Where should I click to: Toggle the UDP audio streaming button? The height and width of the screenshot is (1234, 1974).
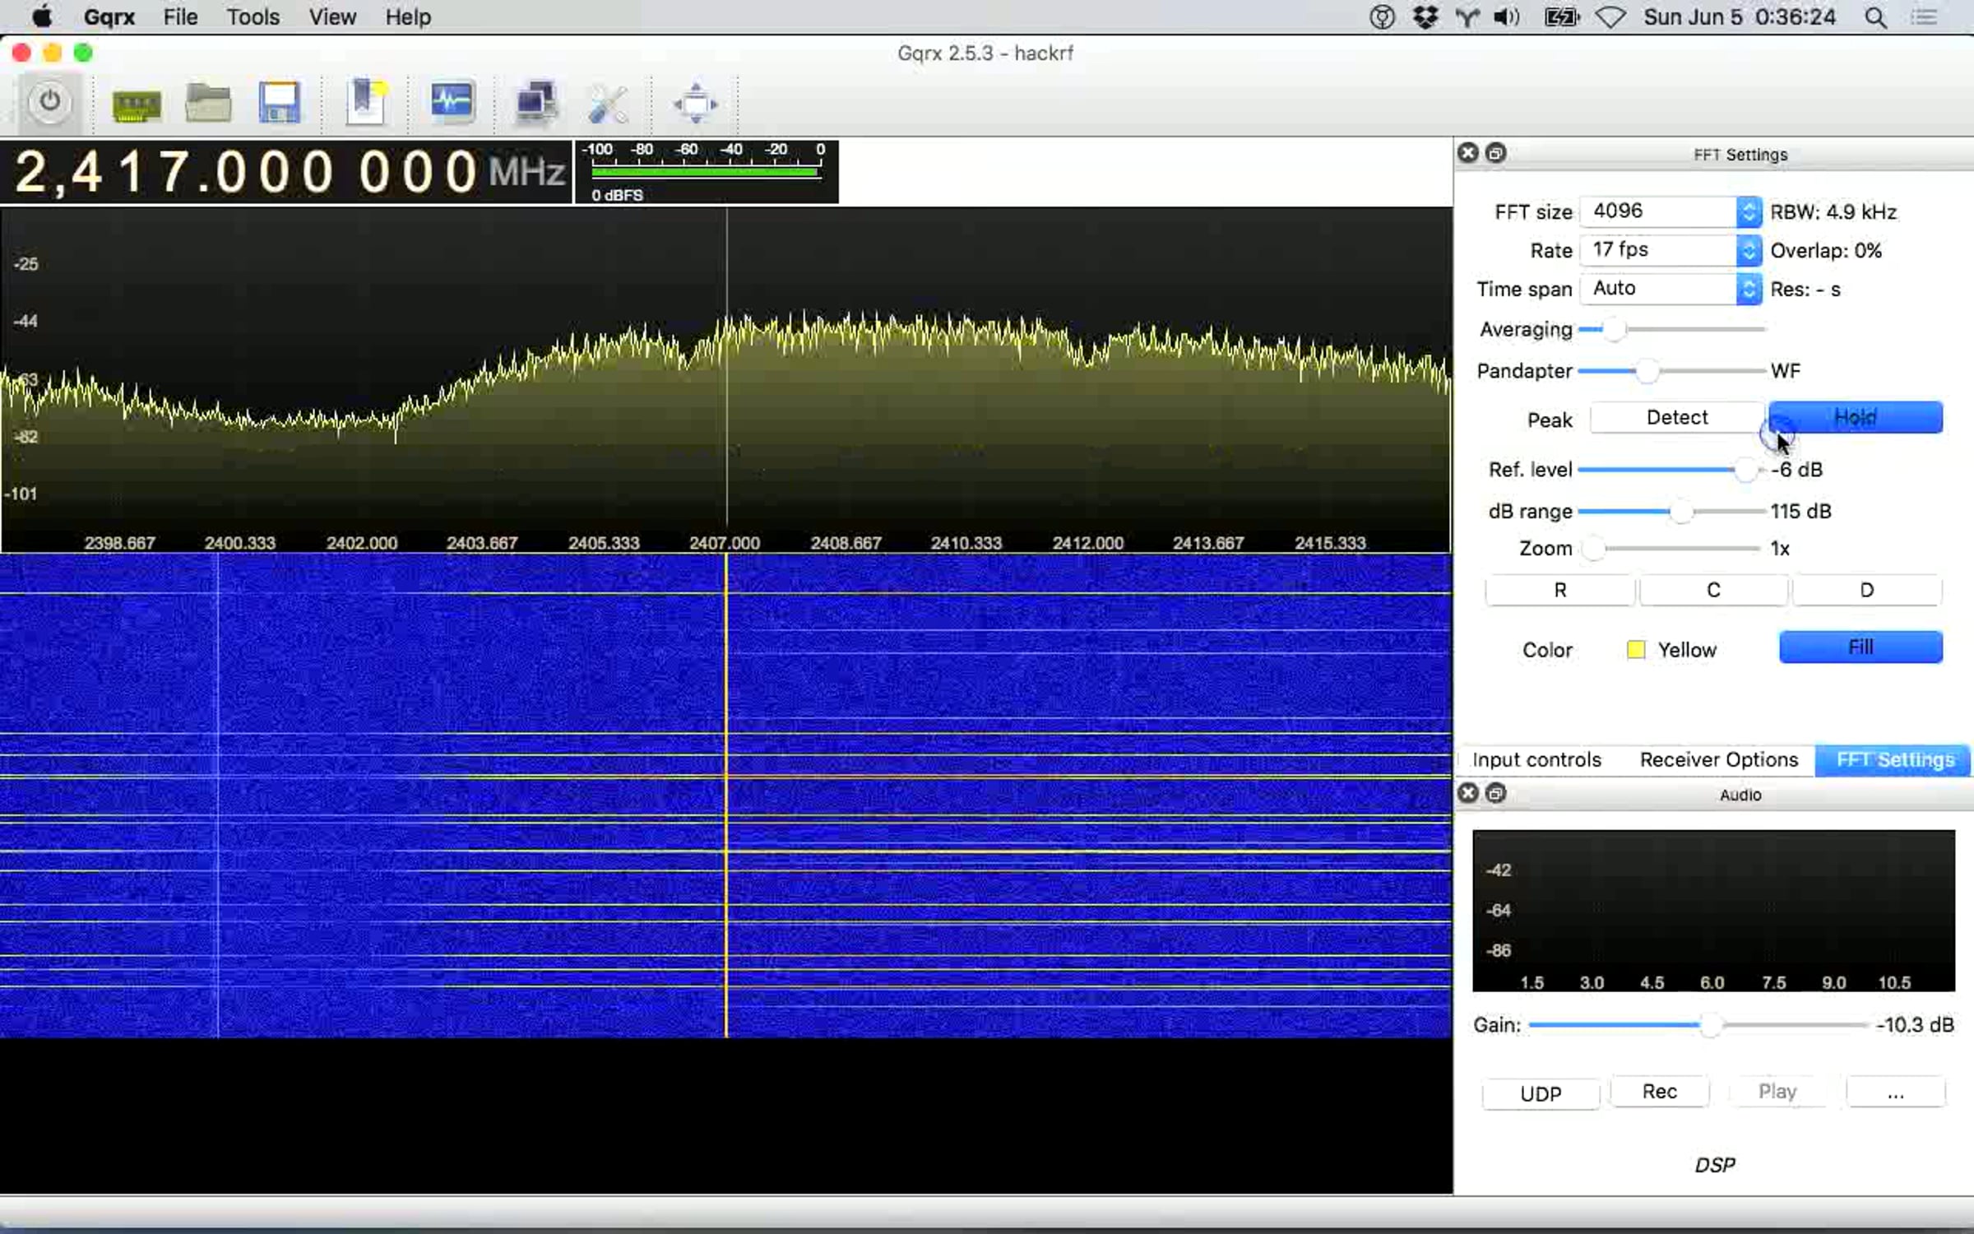click(x=1541, y=1093)
